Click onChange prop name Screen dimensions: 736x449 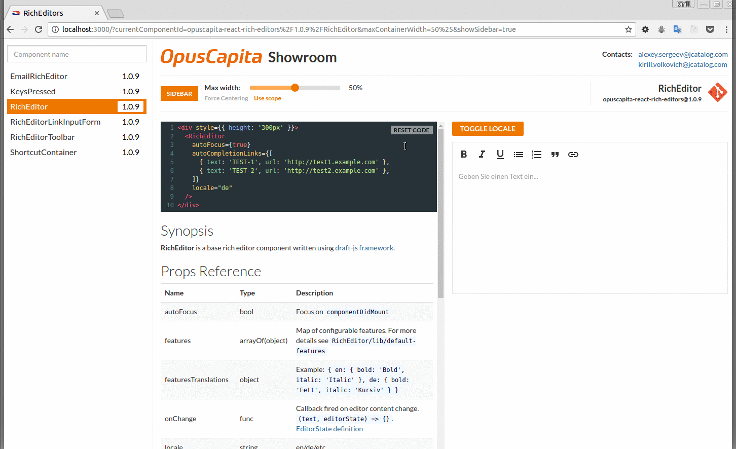[x=180, y=419]
